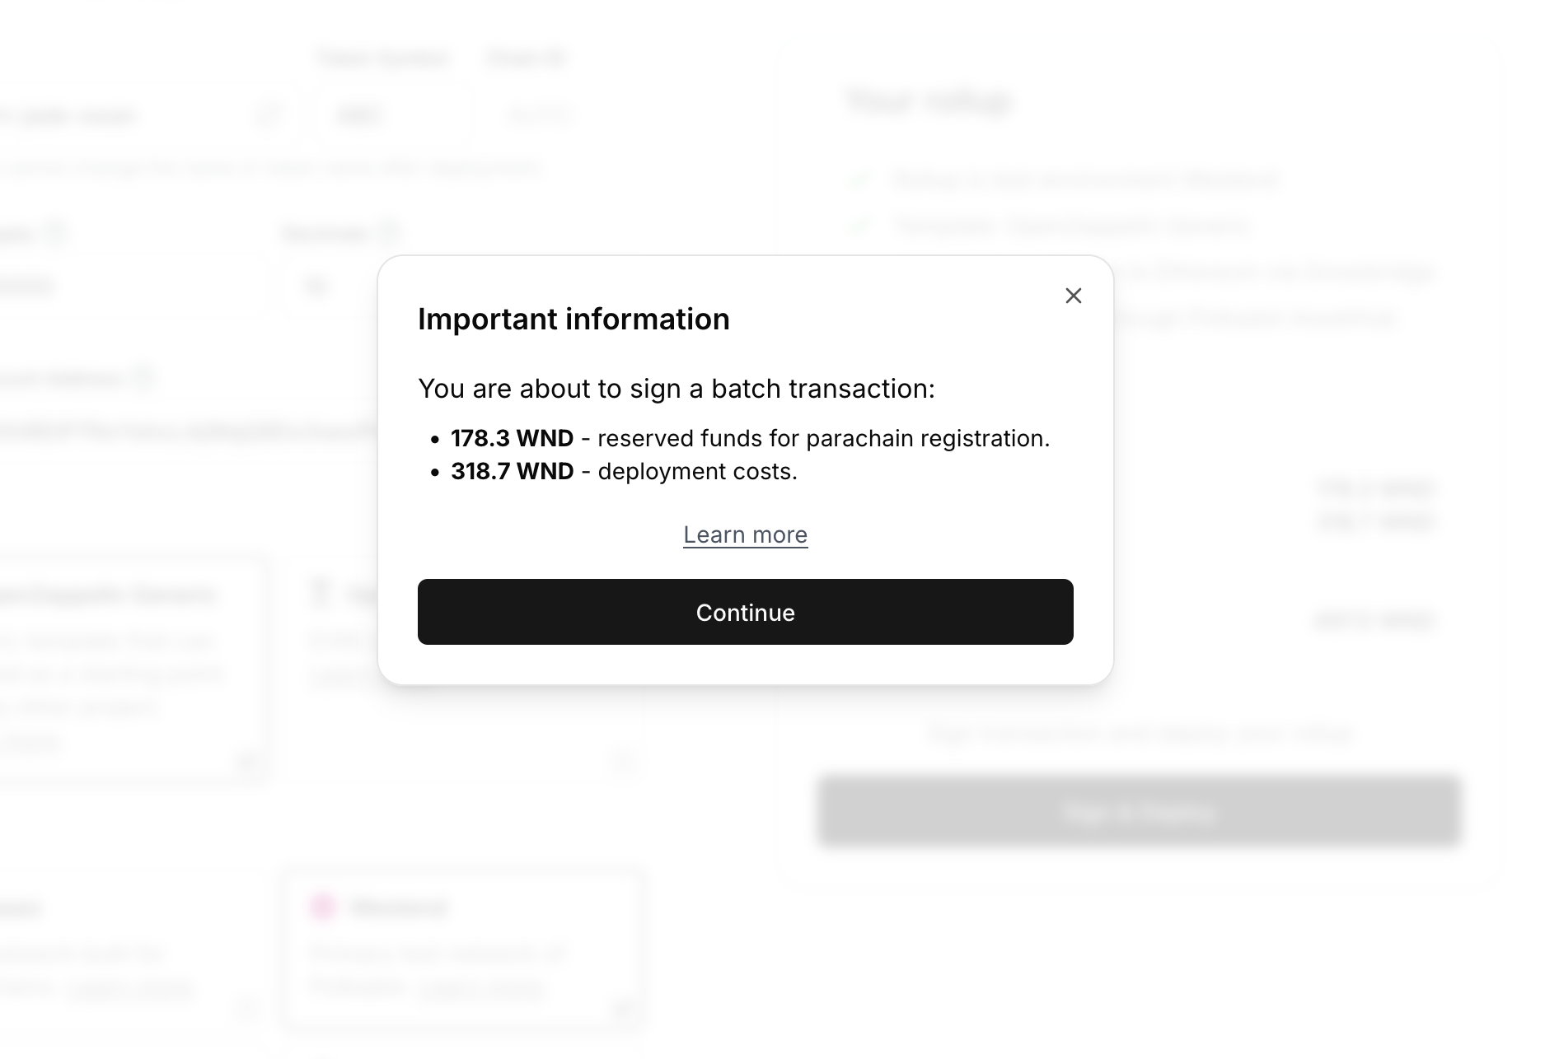Screen dimensions: 1559x1059
Task: Click the blurred Your rollup heading
Action: pyautogui.click(x=928, y=100)
